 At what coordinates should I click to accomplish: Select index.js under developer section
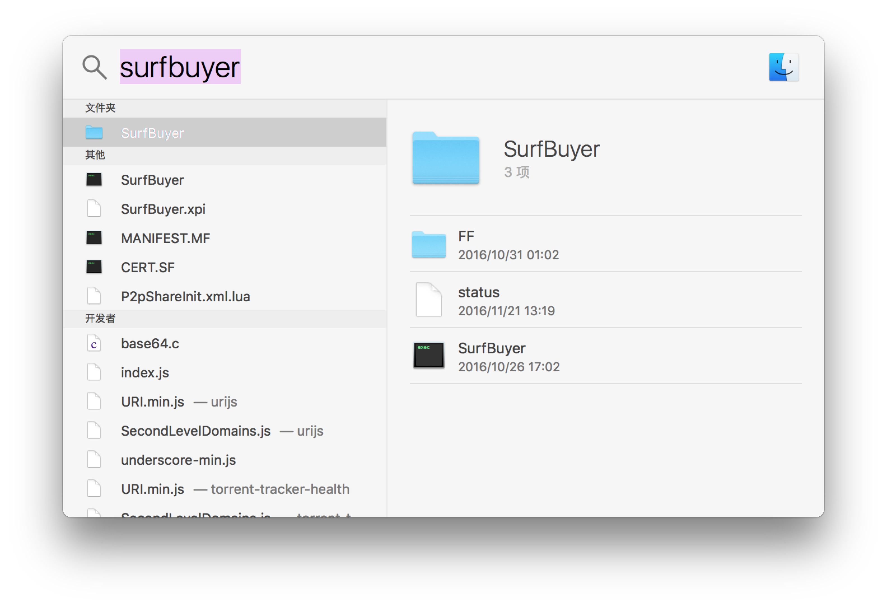click(145, 373)
